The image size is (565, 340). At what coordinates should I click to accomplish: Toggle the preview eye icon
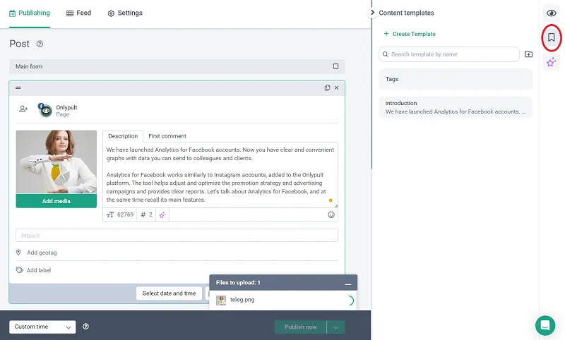pyautogui.click(x=552, y=13)
